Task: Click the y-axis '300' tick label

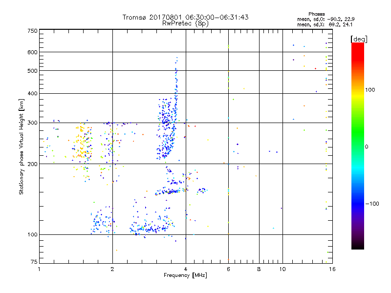Action: click(33, 123)
